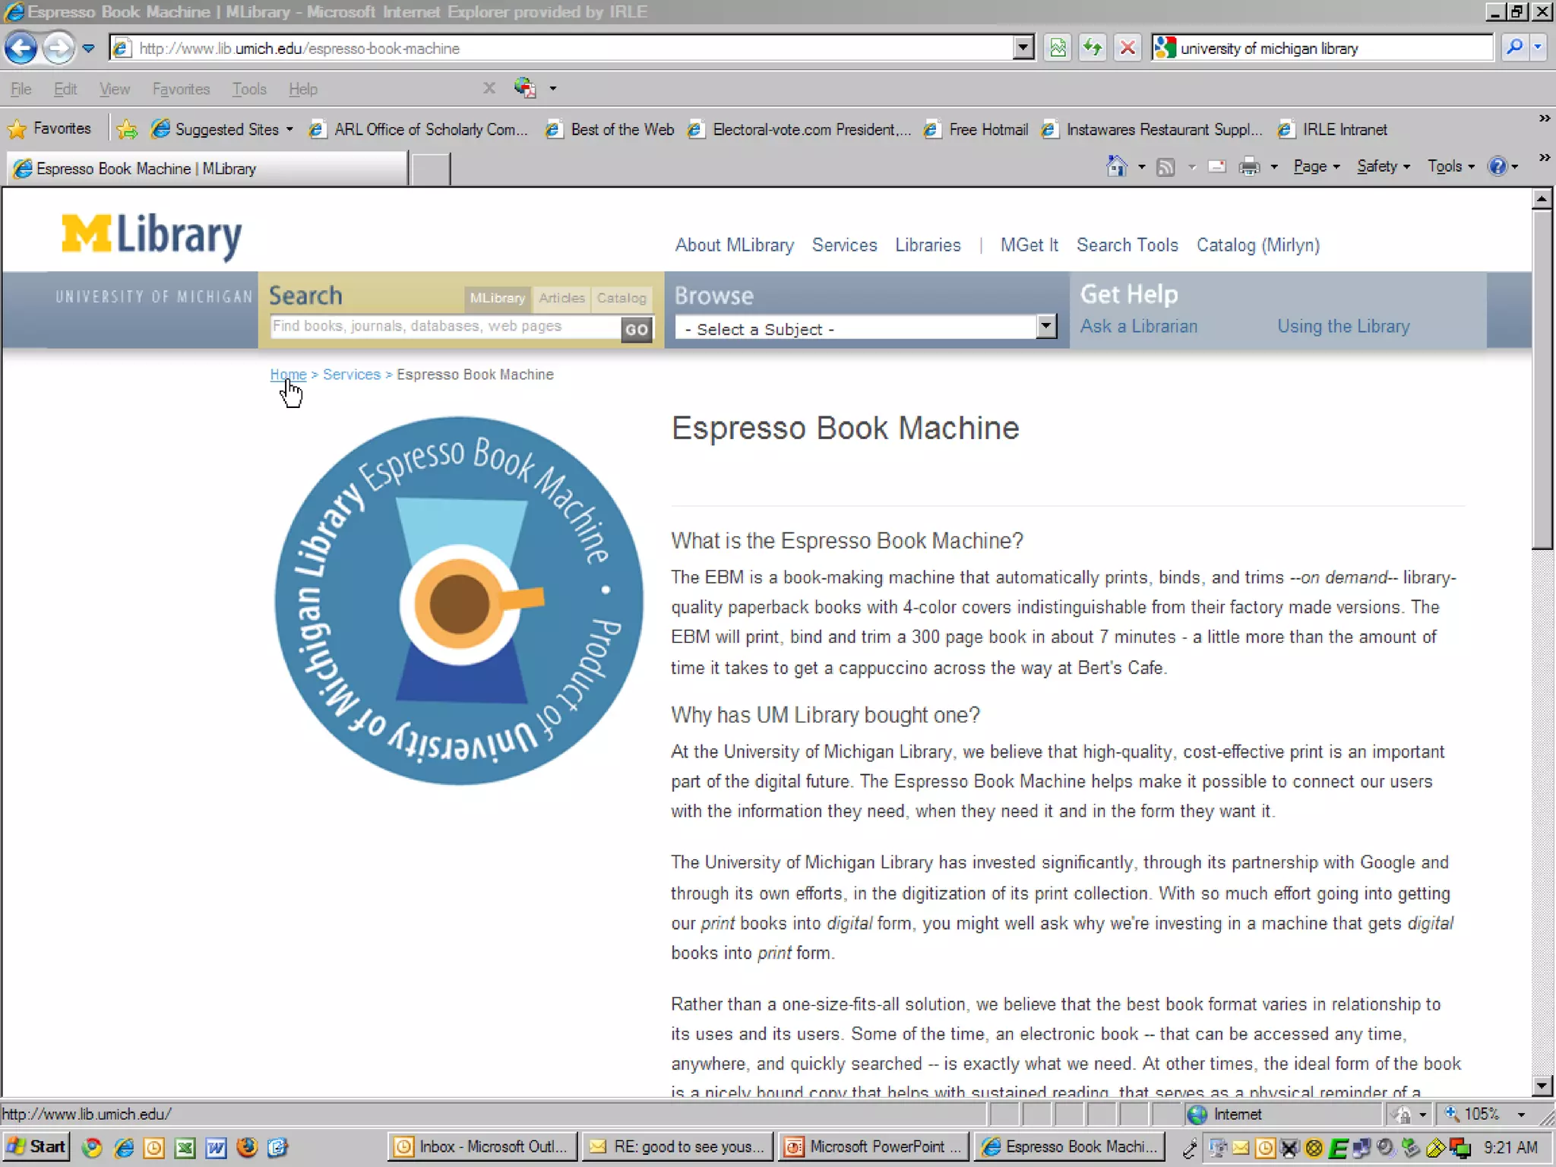Open the Select a Subject dropdown
This screenshot has height=1167, width=1556.
pyautogui.click(x=865, y=328)
